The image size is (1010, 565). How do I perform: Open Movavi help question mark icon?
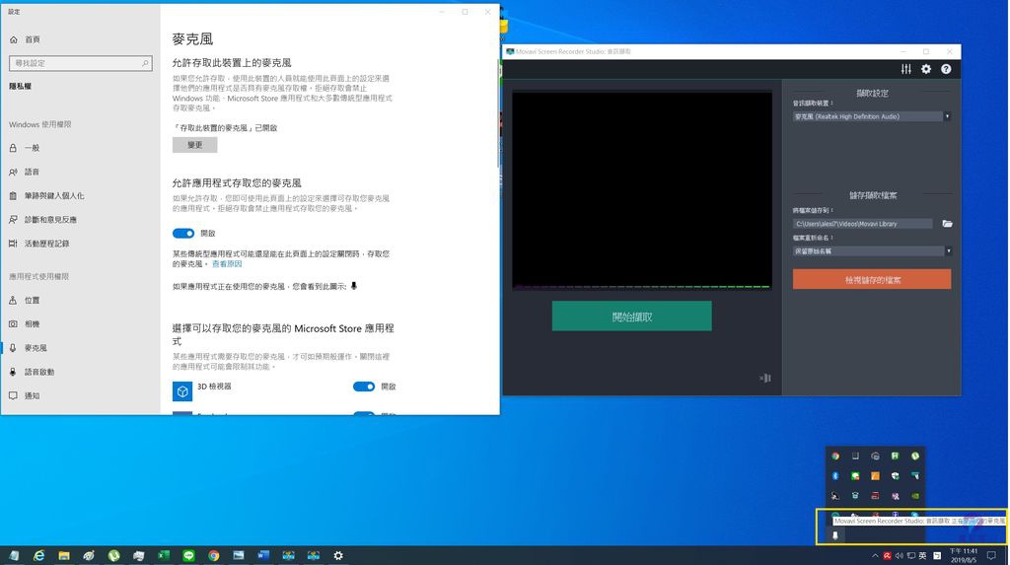pos(946,69)
